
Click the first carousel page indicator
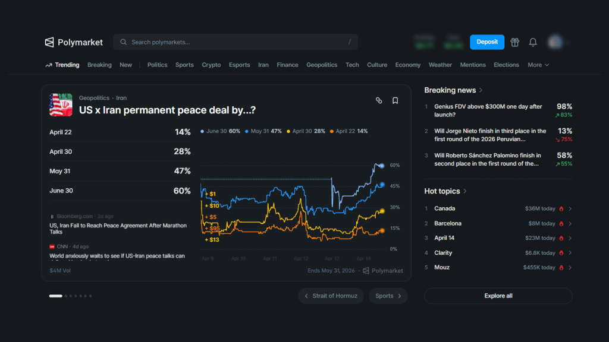click(55, 296)
